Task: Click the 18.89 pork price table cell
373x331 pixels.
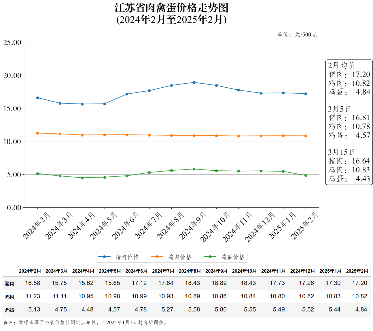Action: [219, 283]
